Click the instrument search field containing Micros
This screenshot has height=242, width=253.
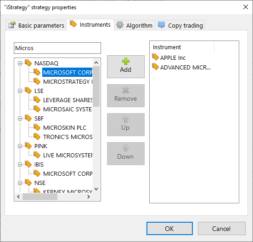57,48
